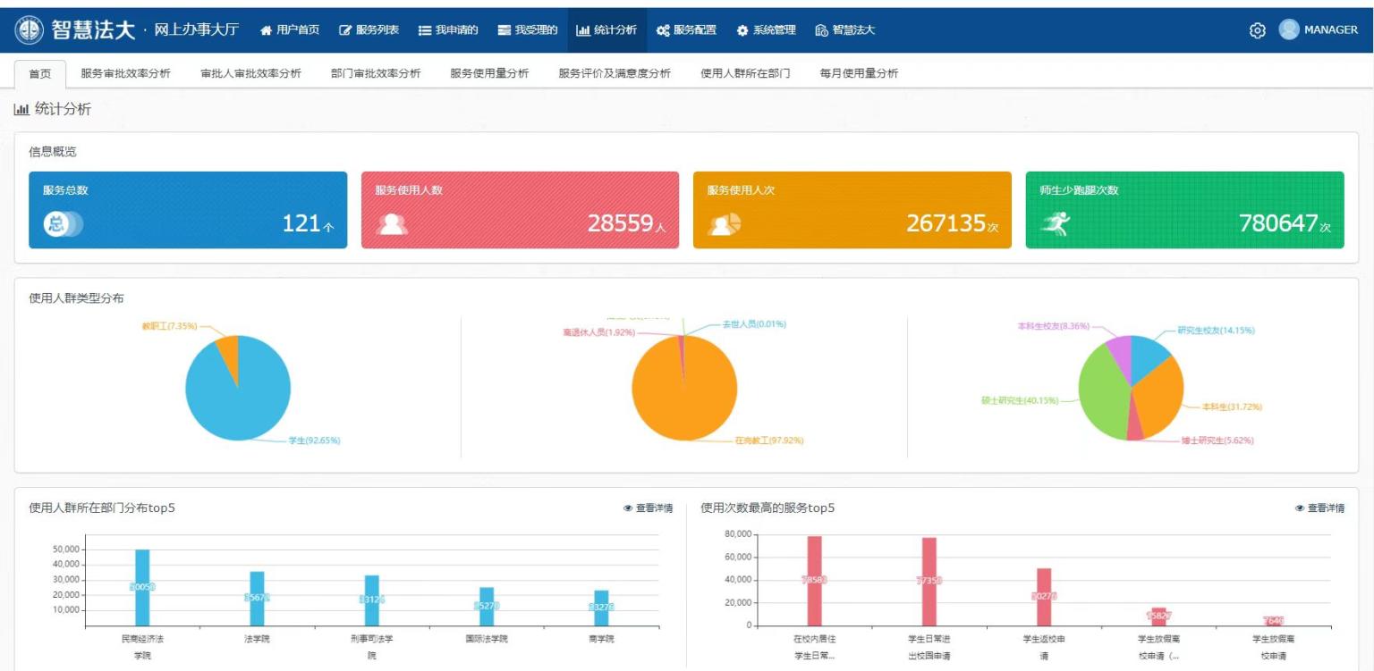
Task: Click the 学生 slice in first pie chart
Action: click(x=237, y=398)
